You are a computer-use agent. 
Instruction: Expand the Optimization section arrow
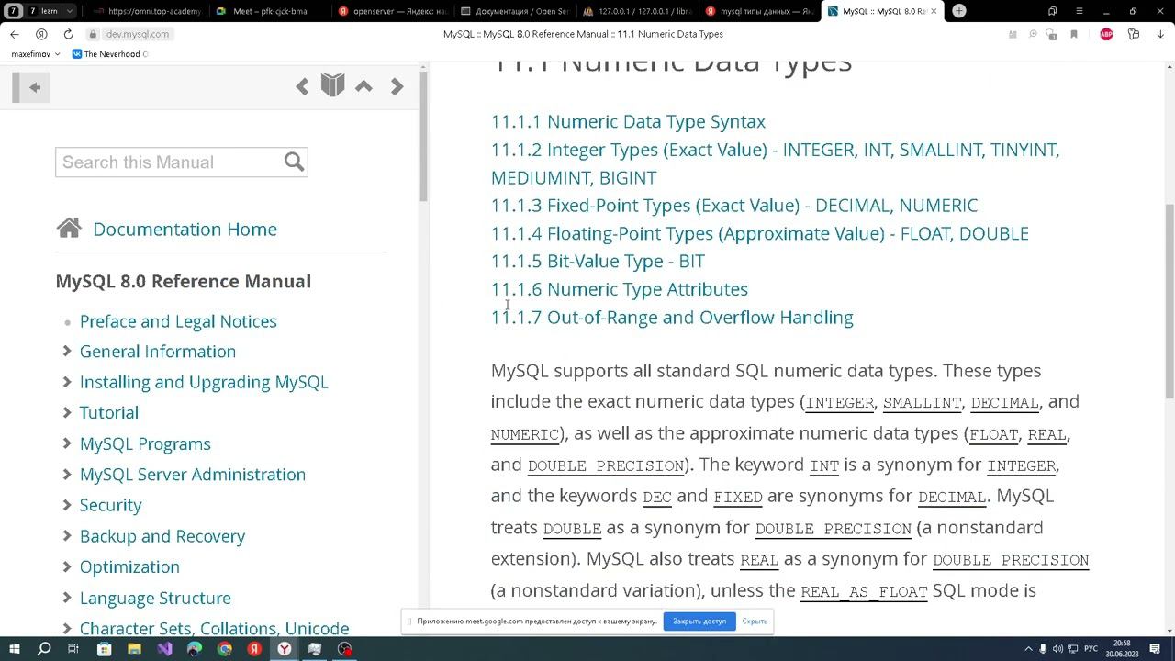pos(67,566)
